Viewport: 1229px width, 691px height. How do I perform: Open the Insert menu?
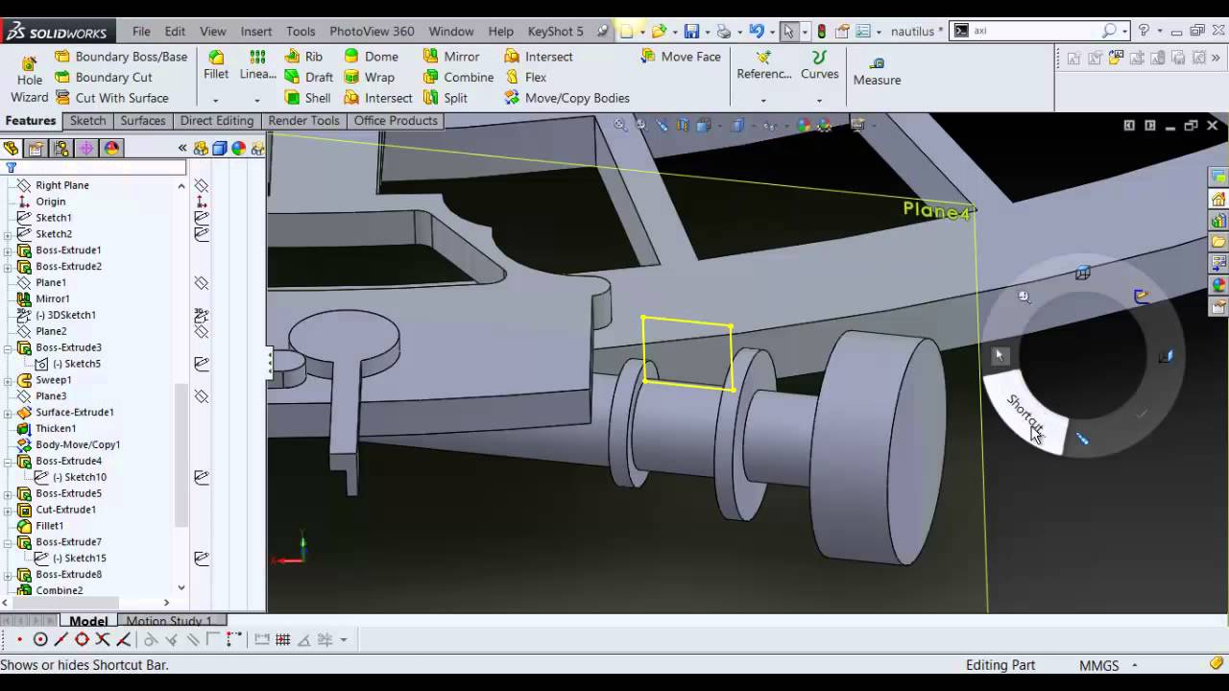click(256, 31)
